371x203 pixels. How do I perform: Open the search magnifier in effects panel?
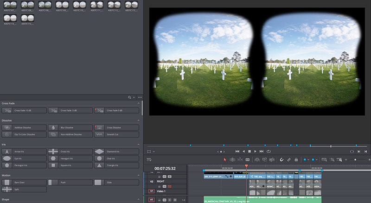130,97
